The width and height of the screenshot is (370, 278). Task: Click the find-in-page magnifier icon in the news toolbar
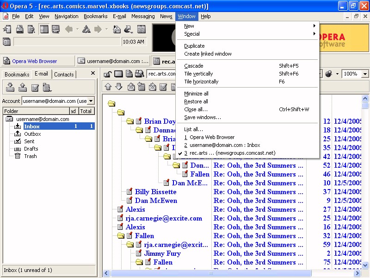tap(140, 74)
